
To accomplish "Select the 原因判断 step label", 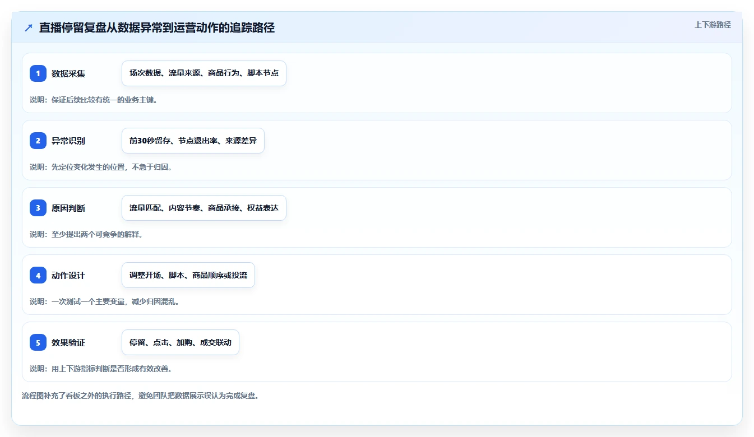I will [68, 208].
